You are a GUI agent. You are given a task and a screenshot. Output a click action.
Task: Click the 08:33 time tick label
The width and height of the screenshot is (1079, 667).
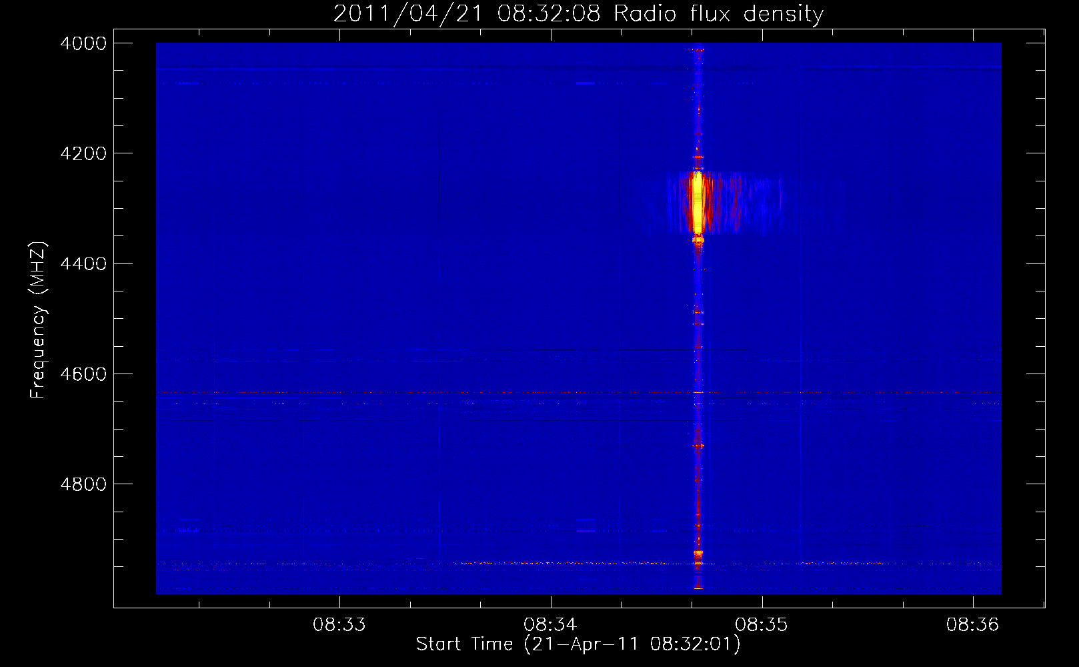[339, 625]
